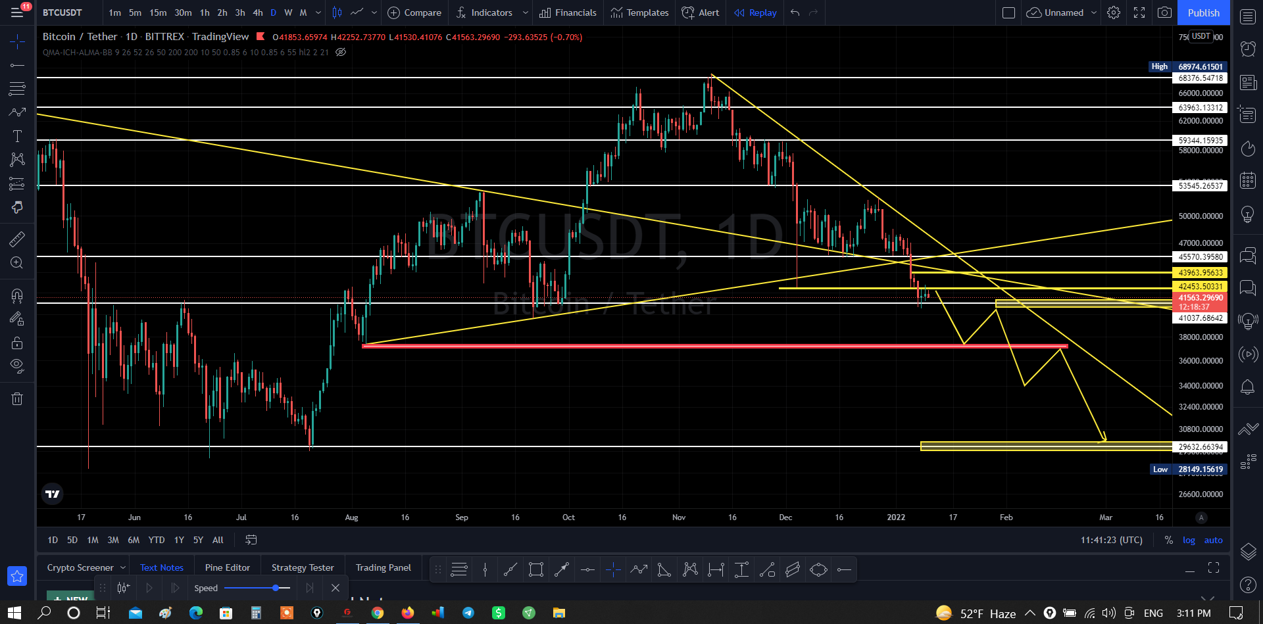Open the patterns tool in left sidebar
This screenshot has width=1263, height=624.
click(x=17, y=159)
